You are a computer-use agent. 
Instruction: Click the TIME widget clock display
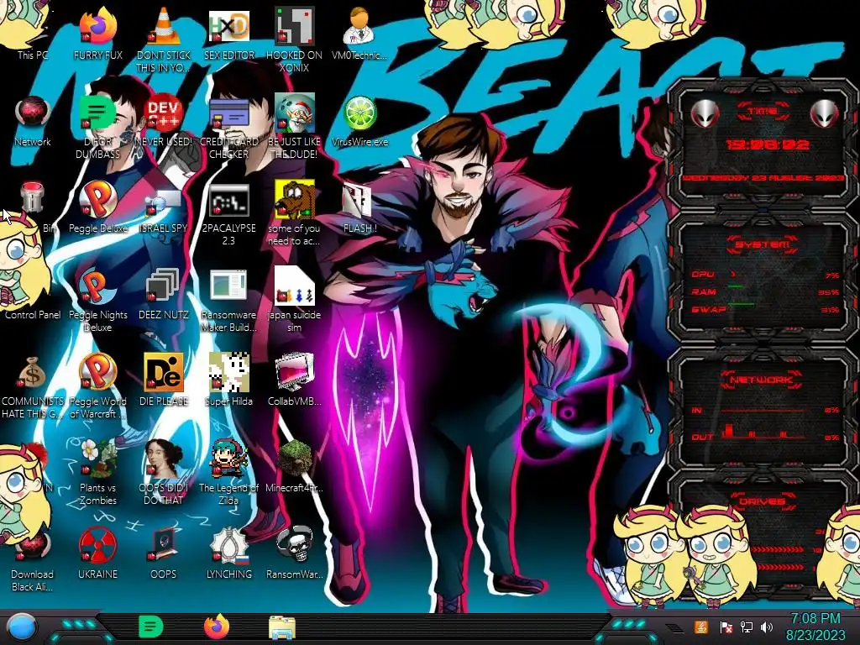(768, 144)
